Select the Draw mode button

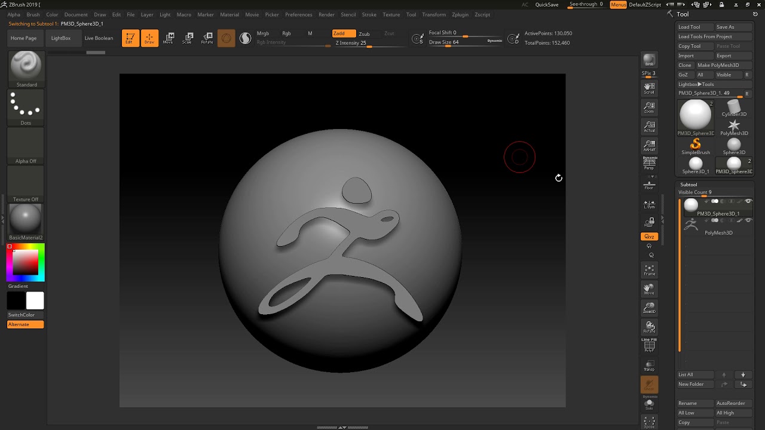point(149,38)
